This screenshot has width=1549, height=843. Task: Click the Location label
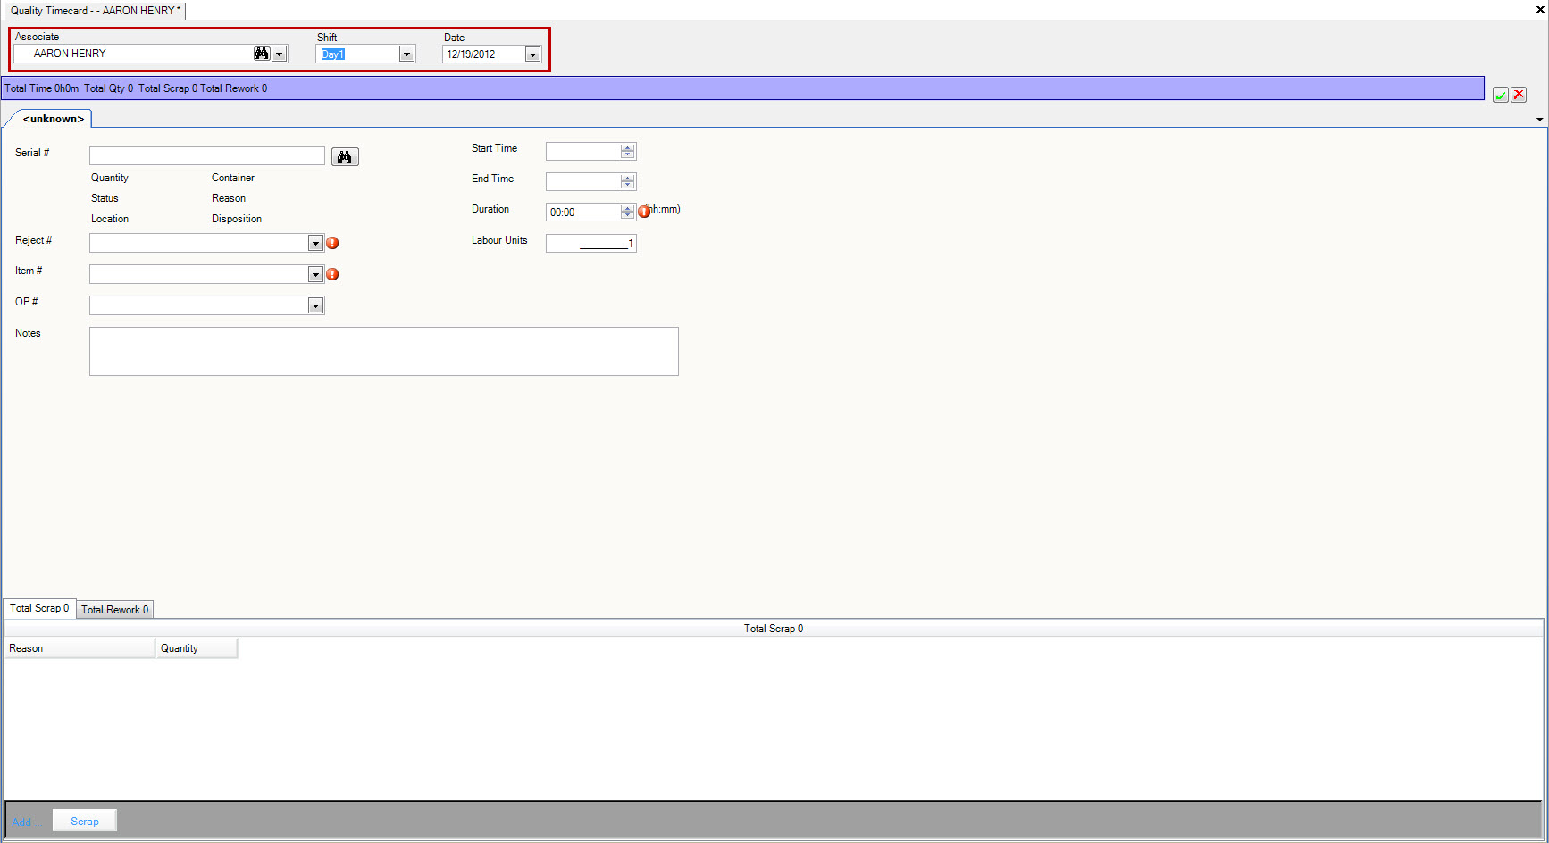click(110, 219)
